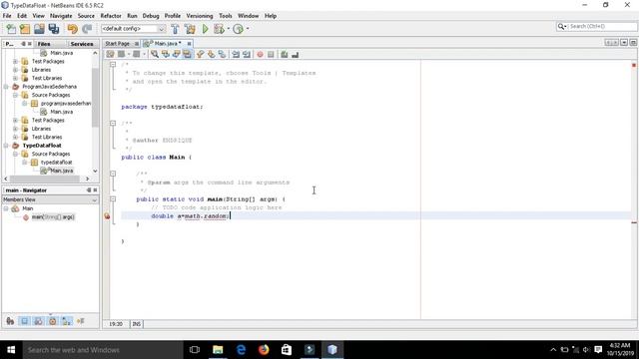Open the default config dropdown
The image size is (639, 359).
click(161, 29)
